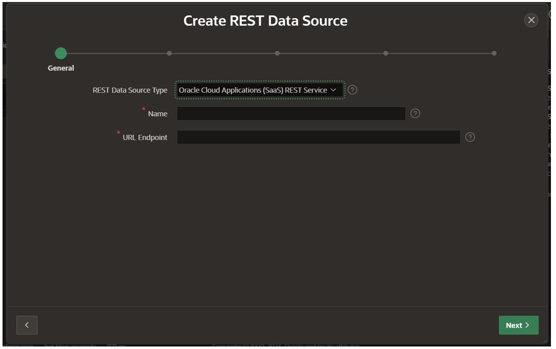Select the filled General step circle
556x349 pixels.
pos(60,52)
